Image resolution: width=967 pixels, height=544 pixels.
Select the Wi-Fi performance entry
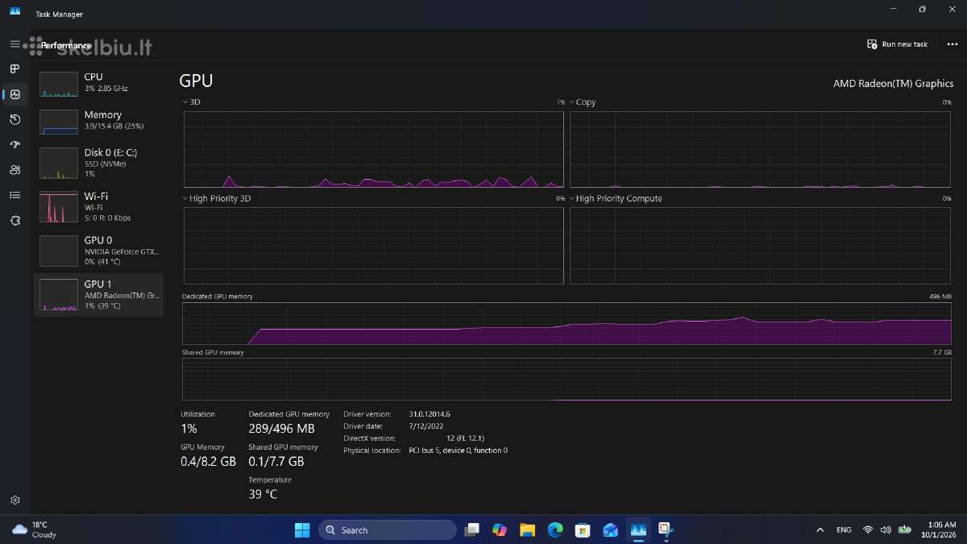98,206
